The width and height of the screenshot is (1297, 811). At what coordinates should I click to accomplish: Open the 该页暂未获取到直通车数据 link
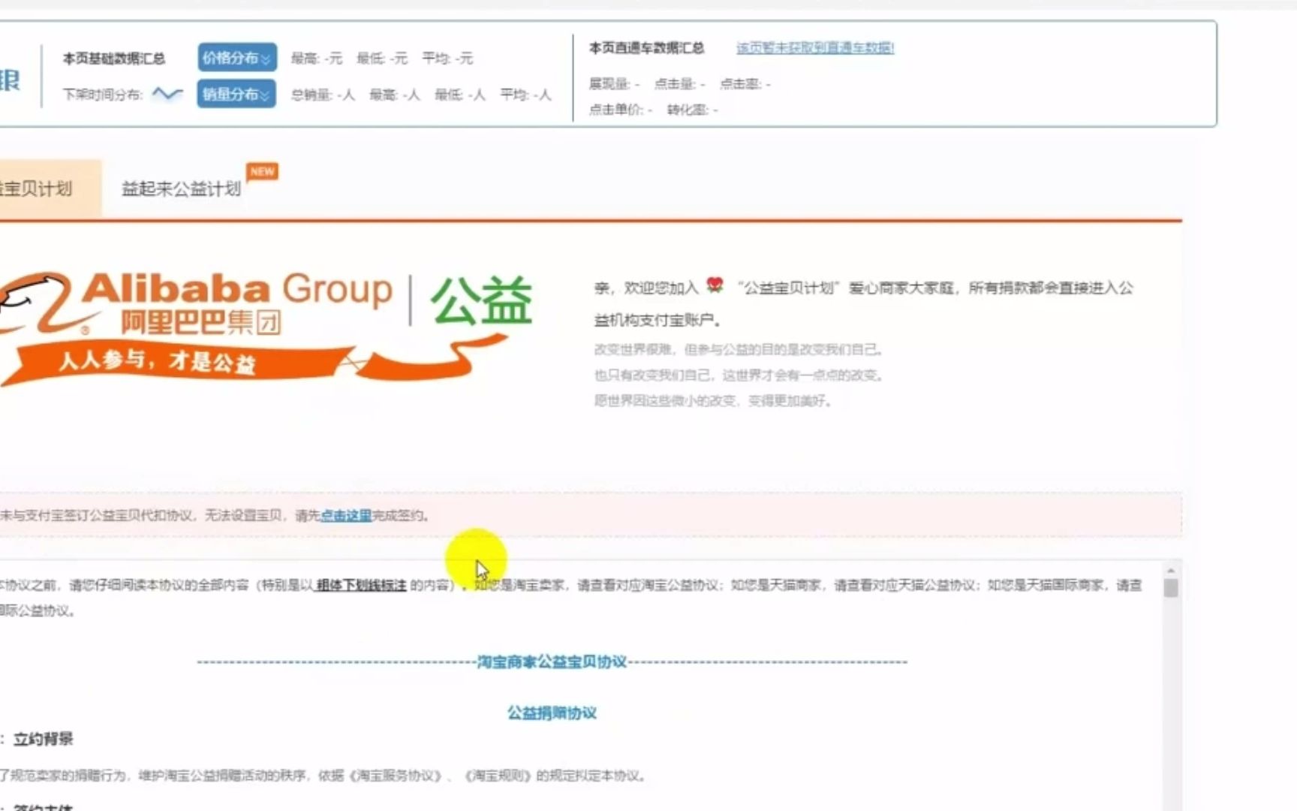pos(815,48)
